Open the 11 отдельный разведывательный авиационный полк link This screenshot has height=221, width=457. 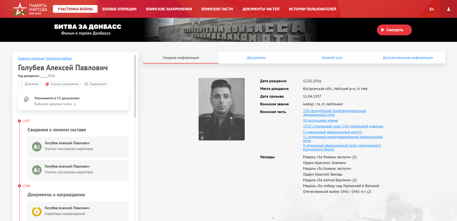pos(343,138)
